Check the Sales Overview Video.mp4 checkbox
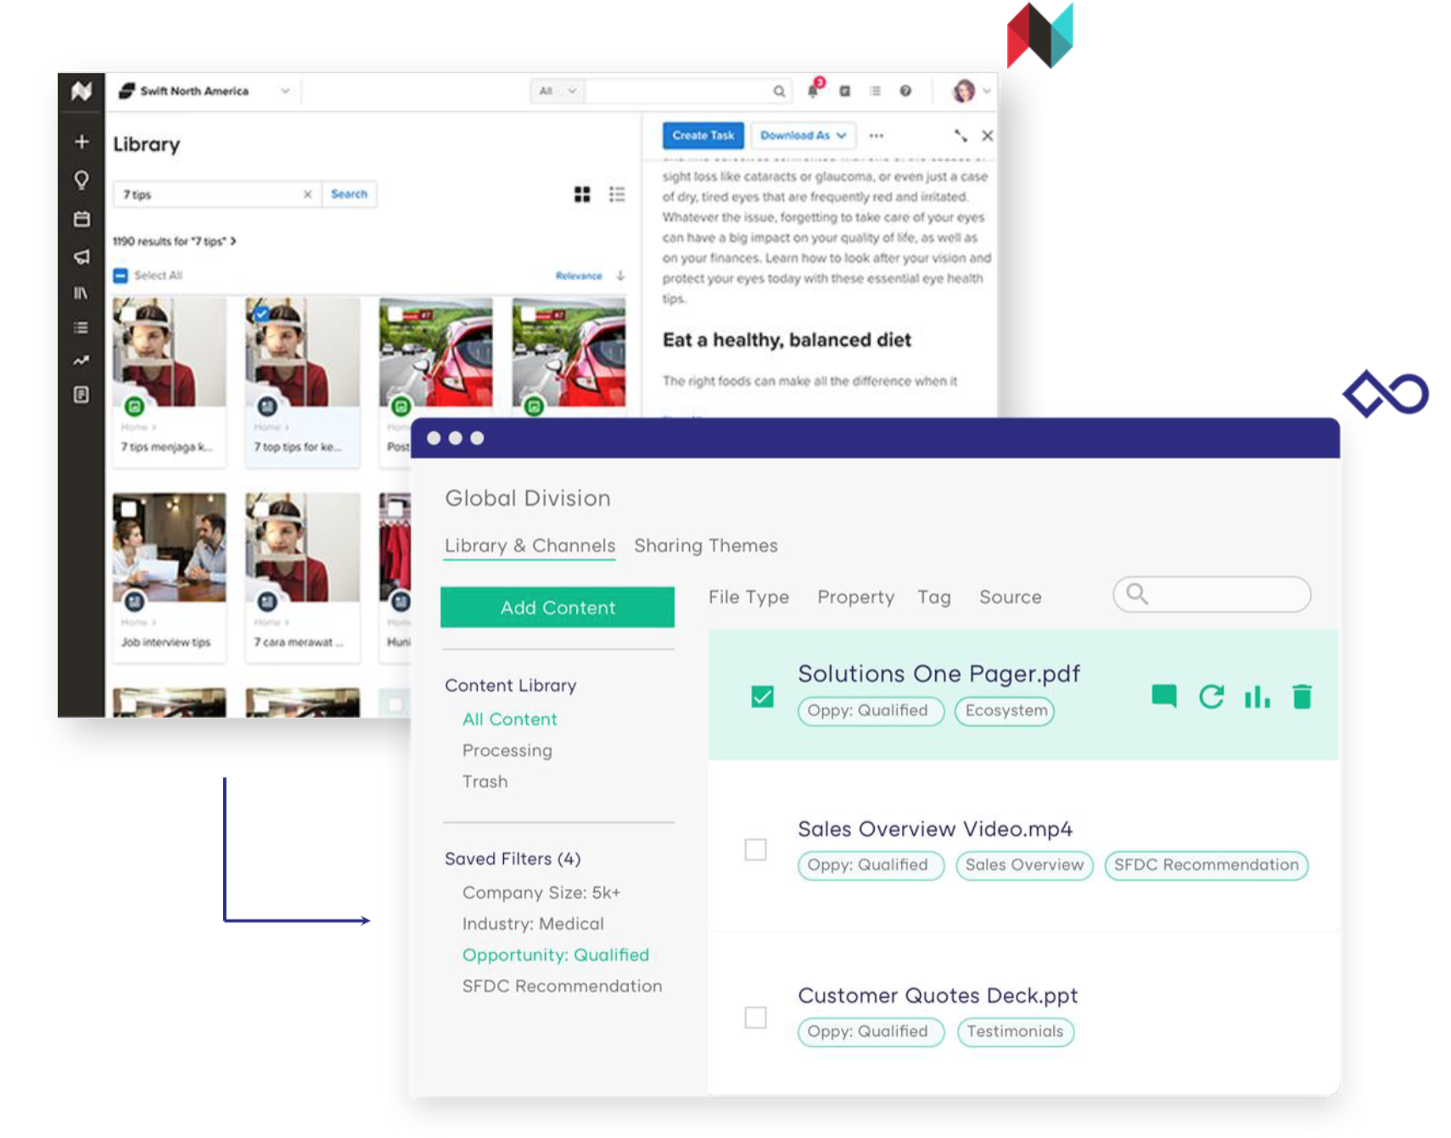This screenshot has height=1138, width=1451. click(755, 849)
